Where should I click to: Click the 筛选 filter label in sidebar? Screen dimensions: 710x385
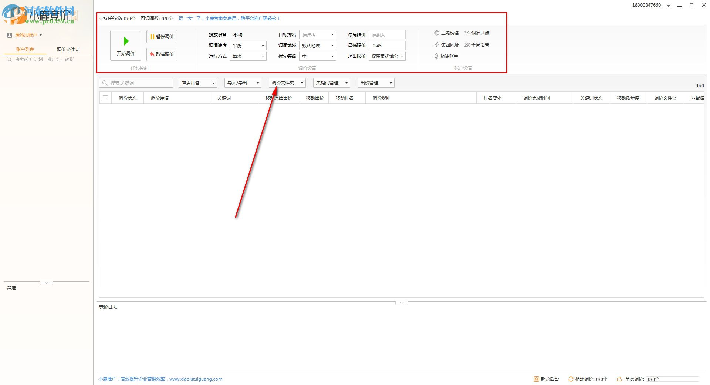coord(11,288)
